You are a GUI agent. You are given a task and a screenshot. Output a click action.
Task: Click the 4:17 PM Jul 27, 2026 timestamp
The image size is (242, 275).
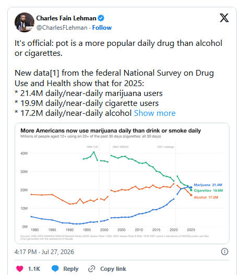pyautogui.click(x=44, y=252)
